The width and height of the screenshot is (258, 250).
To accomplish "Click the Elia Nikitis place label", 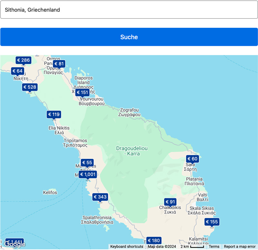I will point(59,130).
